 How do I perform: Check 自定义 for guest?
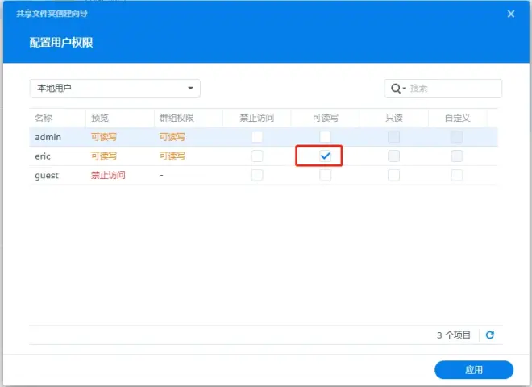(457, 175)
